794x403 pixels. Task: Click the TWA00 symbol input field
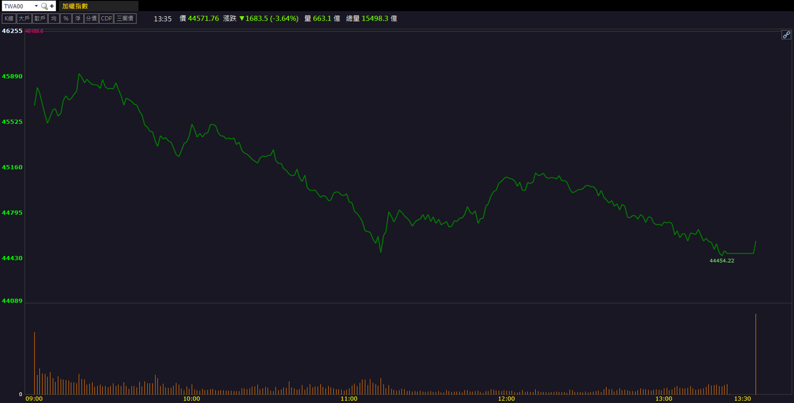(18, 6)
